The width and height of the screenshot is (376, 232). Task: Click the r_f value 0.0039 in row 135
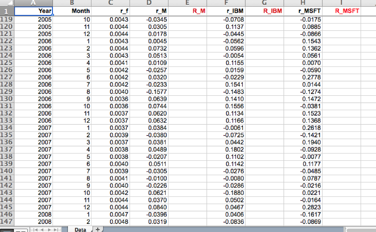(119, 135)
